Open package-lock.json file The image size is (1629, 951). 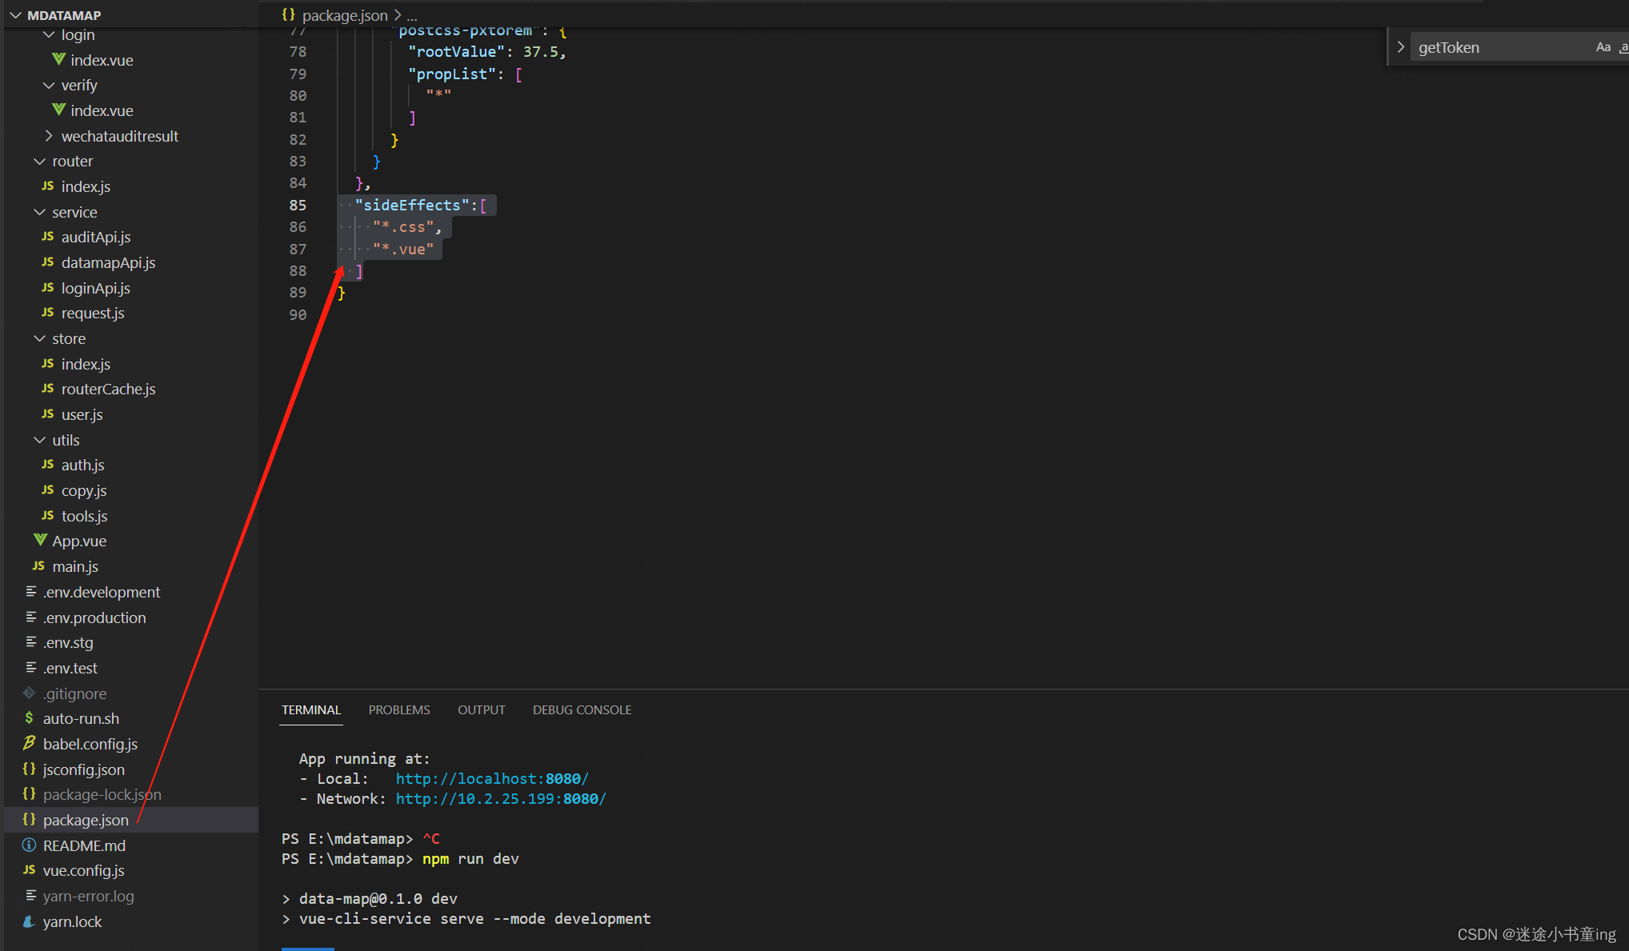[102, 794]
